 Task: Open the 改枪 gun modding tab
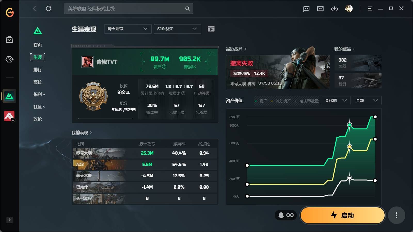tap(38, 119)
